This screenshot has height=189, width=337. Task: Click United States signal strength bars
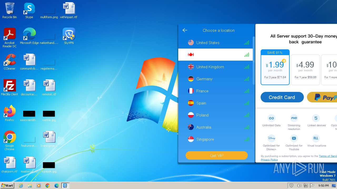(x=246, y=43)
